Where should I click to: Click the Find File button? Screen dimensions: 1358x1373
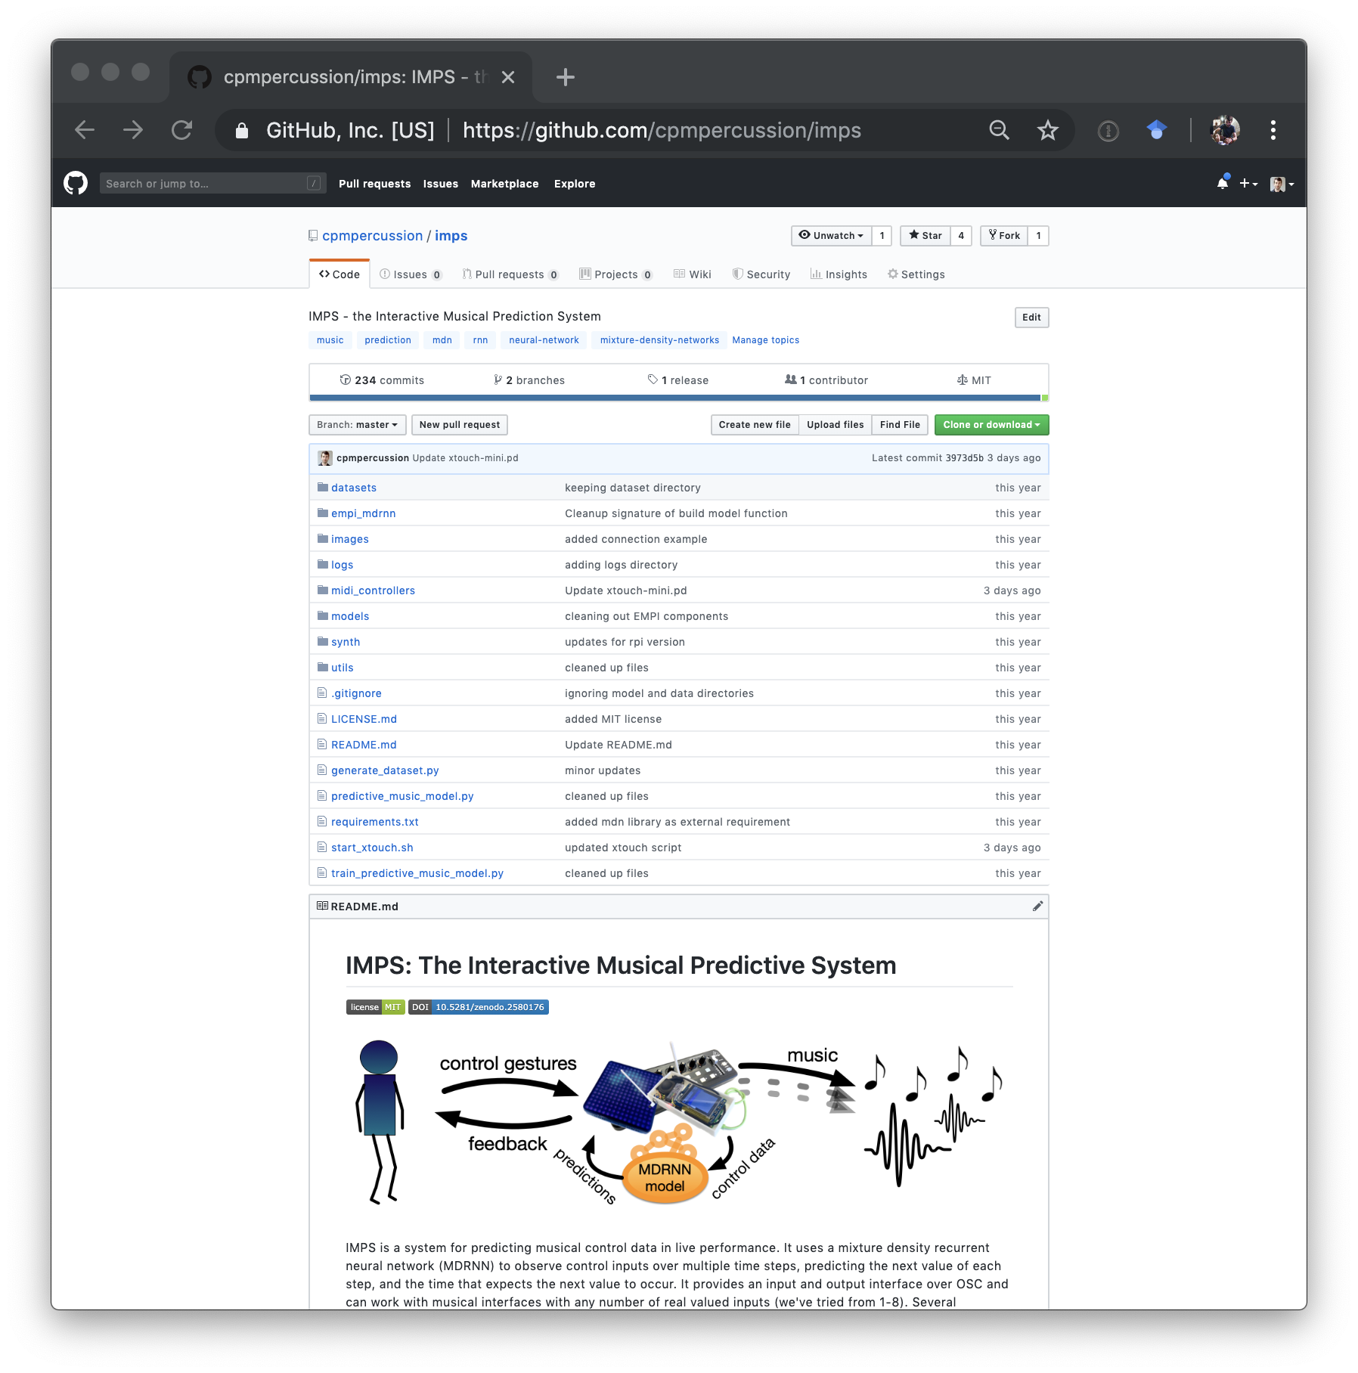tap(900, 425)
